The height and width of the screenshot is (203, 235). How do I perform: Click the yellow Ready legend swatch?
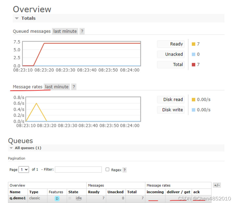pyautogui.click(x=193, y=44)
